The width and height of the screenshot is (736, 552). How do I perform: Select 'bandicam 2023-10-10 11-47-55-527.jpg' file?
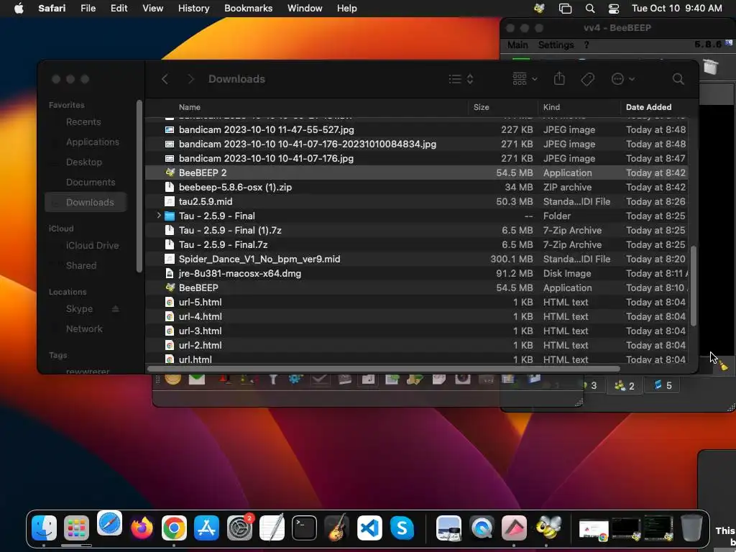pos(416,129)
